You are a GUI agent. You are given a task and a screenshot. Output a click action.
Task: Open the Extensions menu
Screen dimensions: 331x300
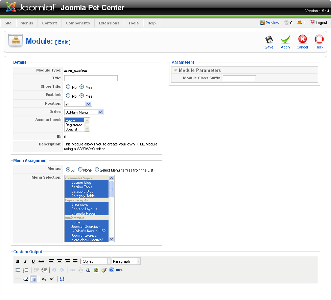pyautogui.click(x=109, y=23)
